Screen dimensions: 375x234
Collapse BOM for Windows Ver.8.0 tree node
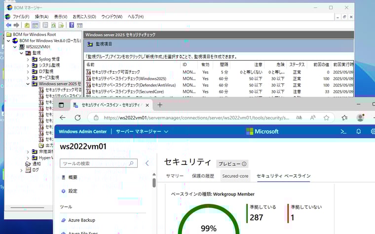(8, 40)
